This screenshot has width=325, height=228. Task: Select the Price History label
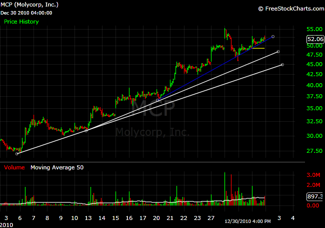[x=21, y=22]
